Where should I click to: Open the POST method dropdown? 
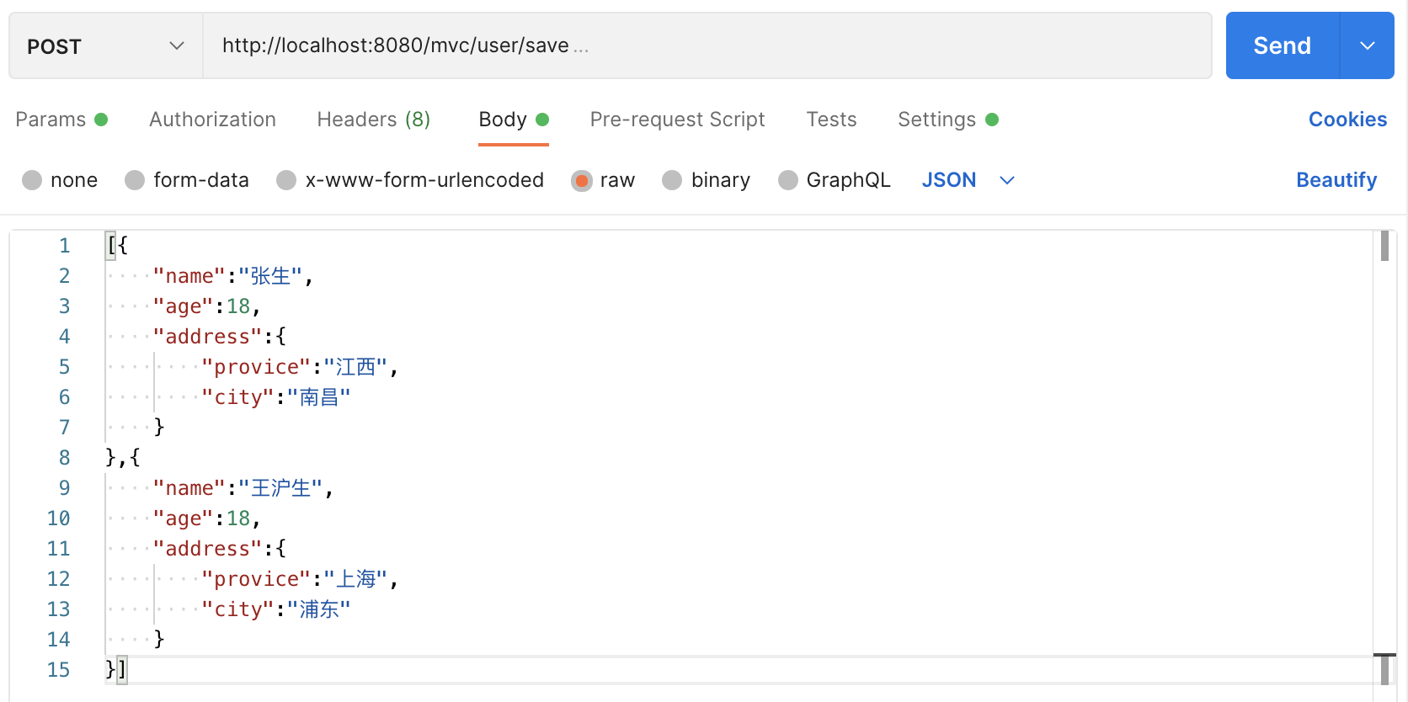[105, 46]
